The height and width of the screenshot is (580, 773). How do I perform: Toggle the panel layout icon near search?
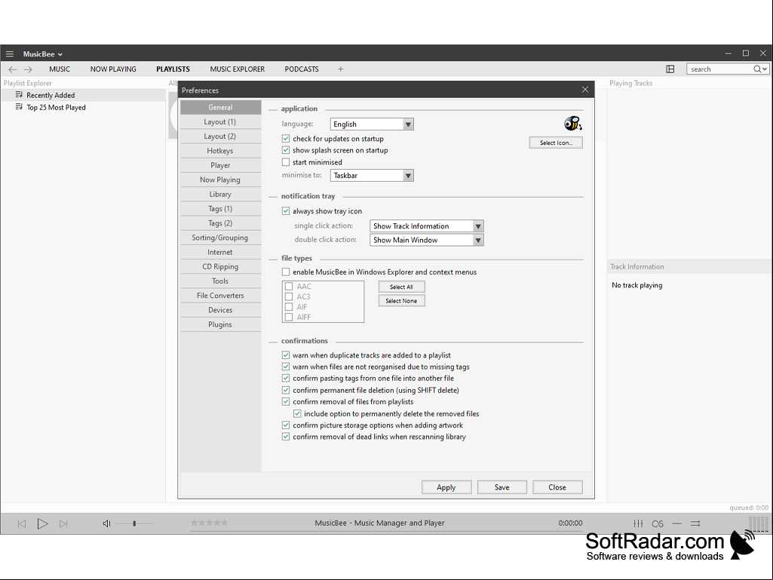pyautogui.click(x=670, y=69)
